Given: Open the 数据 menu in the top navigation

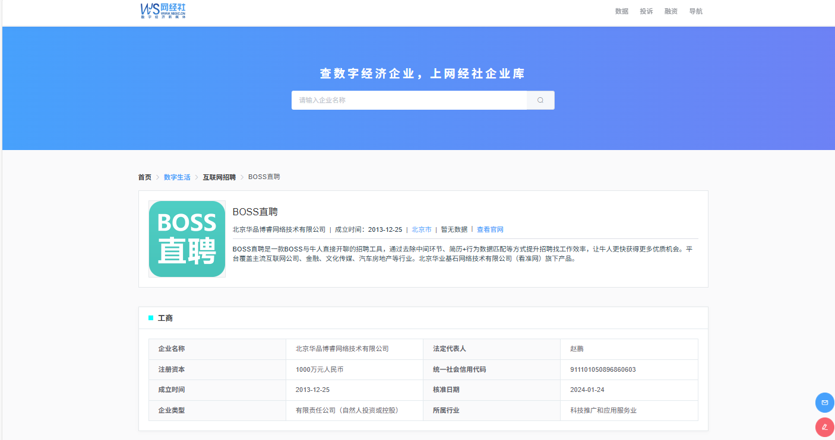Looking at the screenshot, I should [x=622, y=11].
